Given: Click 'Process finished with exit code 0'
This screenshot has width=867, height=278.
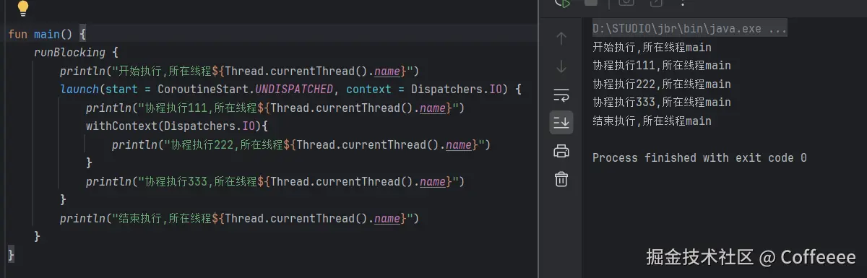Looking at the screenshot, I should 699,157.
